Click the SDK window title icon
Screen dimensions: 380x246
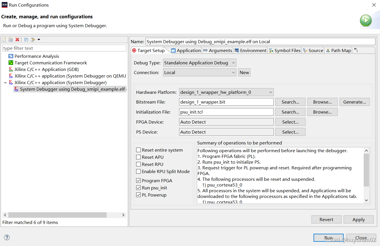tap(5, 5)
